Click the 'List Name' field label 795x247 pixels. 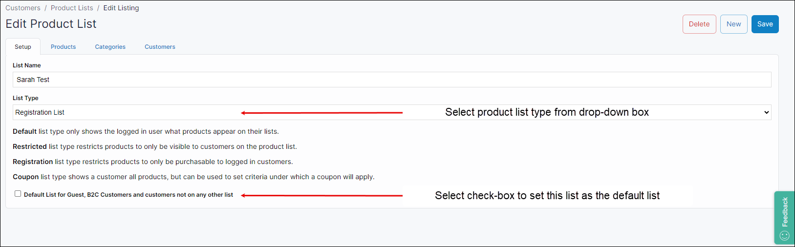pyautogui.click(x=27, y=65)
